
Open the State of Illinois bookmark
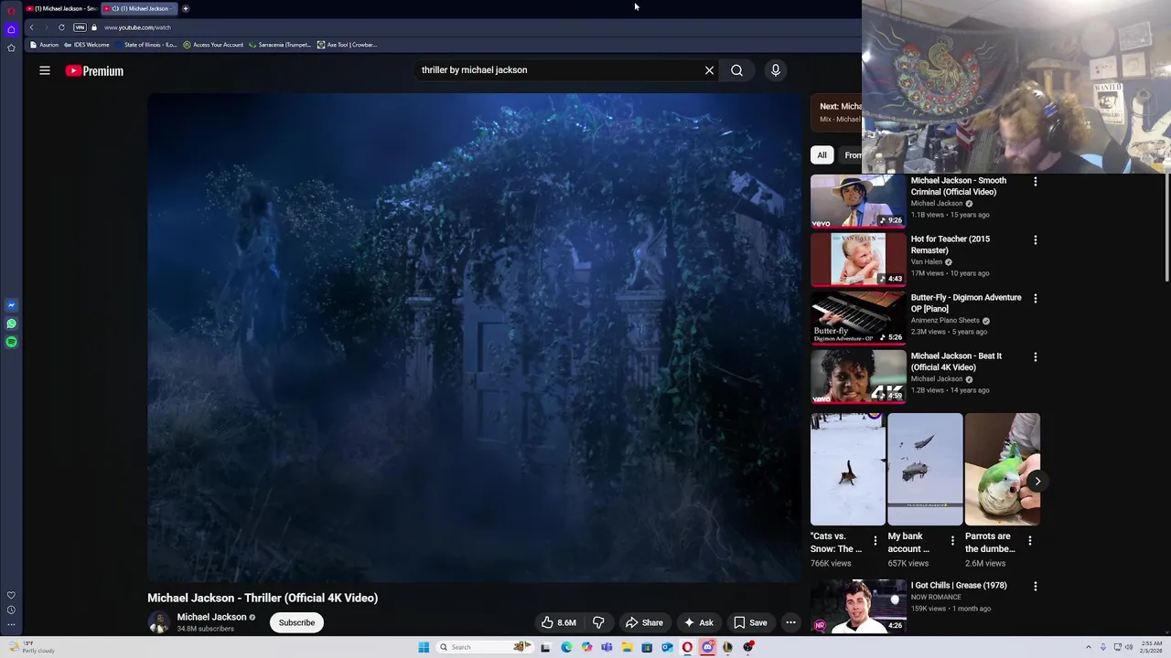click(x=146, y=45)
